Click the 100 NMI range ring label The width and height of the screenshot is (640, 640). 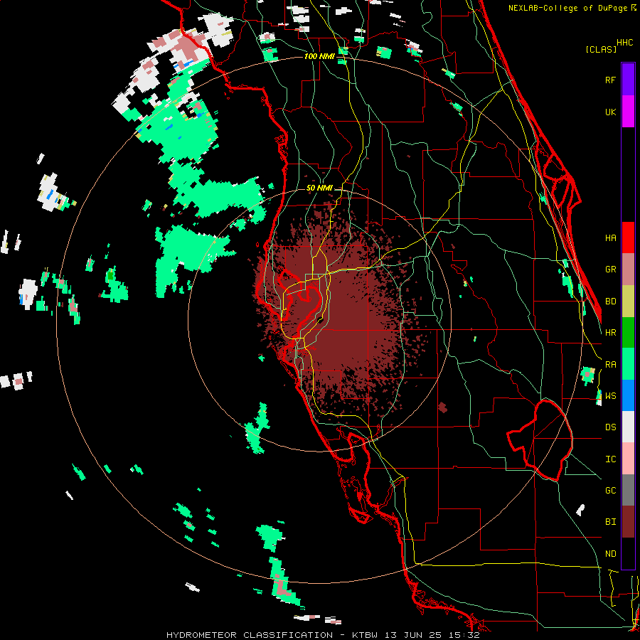(319, 56)
